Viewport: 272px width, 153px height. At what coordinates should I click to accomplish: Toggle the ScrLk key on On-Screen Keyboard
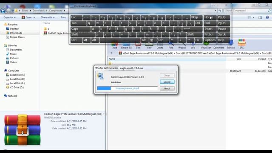[x=224, y=34]
